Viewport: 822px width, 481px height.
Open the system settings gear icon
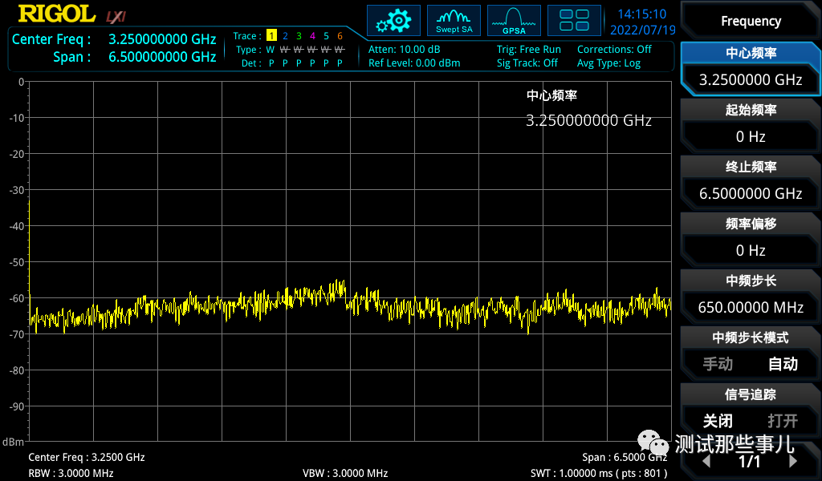pos(393,20)
